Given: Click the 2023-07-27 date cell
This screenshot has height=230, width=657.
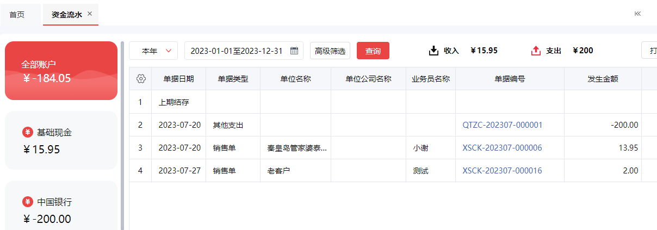Looking at the screenshot, I should tap(178, 170).
